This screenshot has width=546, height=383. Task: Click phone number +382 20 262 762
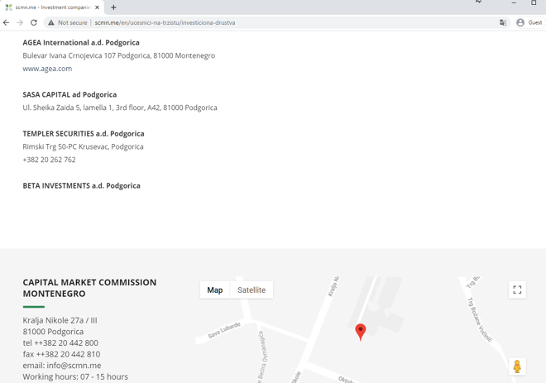click(49, 160)
